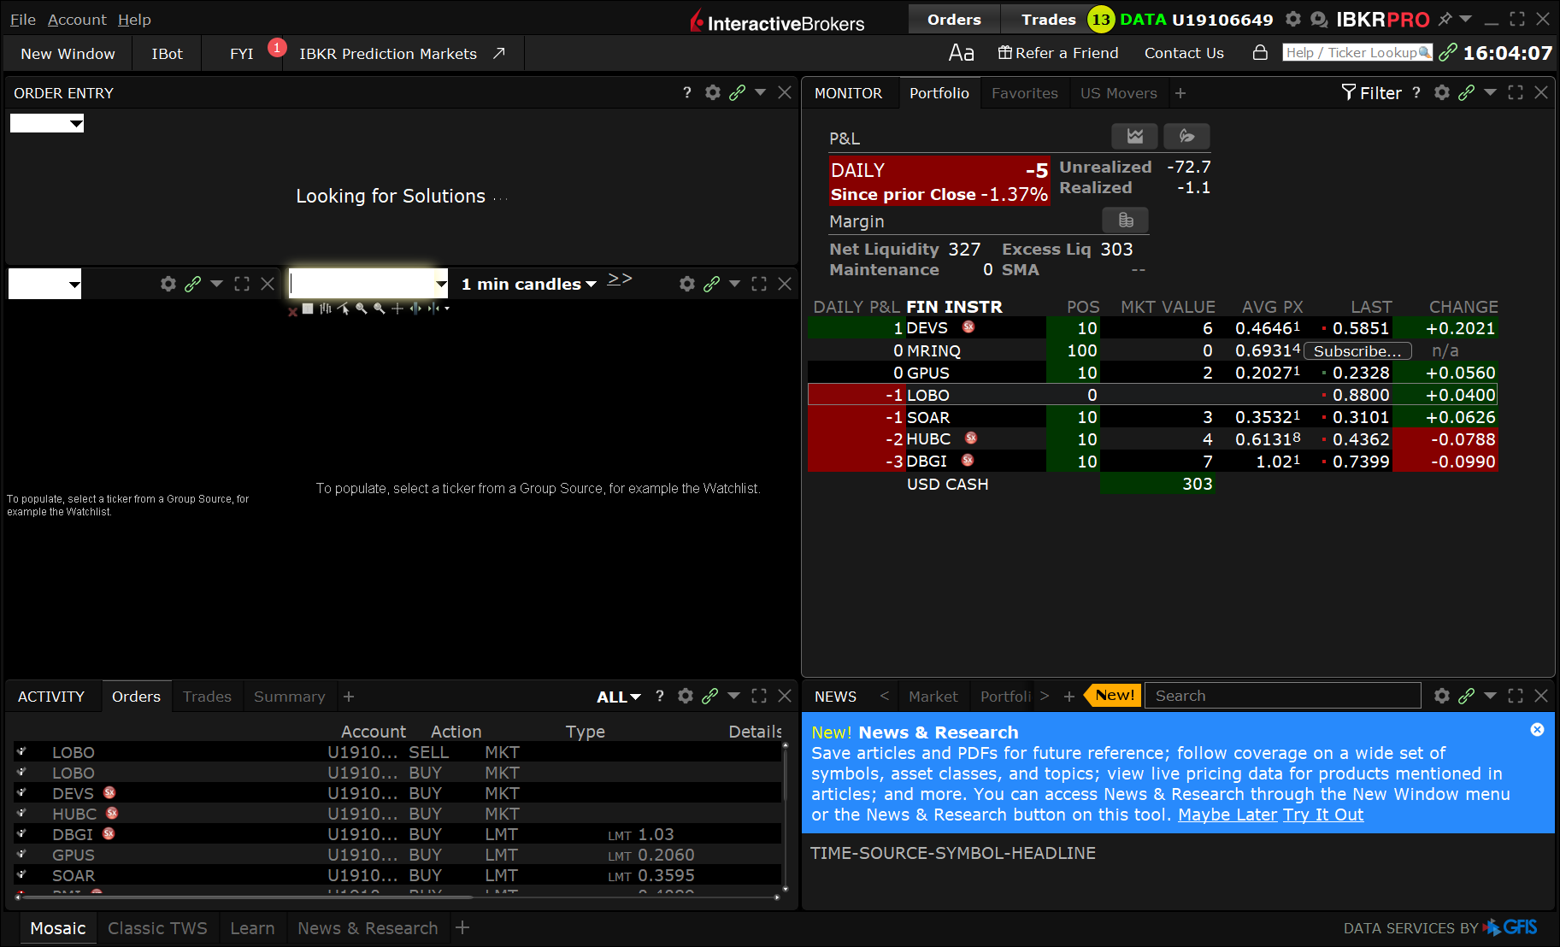Expand the Monitor panel options arrow
Viewport: 1560px width, 947px height.
pyautogui.click(x=1490, y=92)
